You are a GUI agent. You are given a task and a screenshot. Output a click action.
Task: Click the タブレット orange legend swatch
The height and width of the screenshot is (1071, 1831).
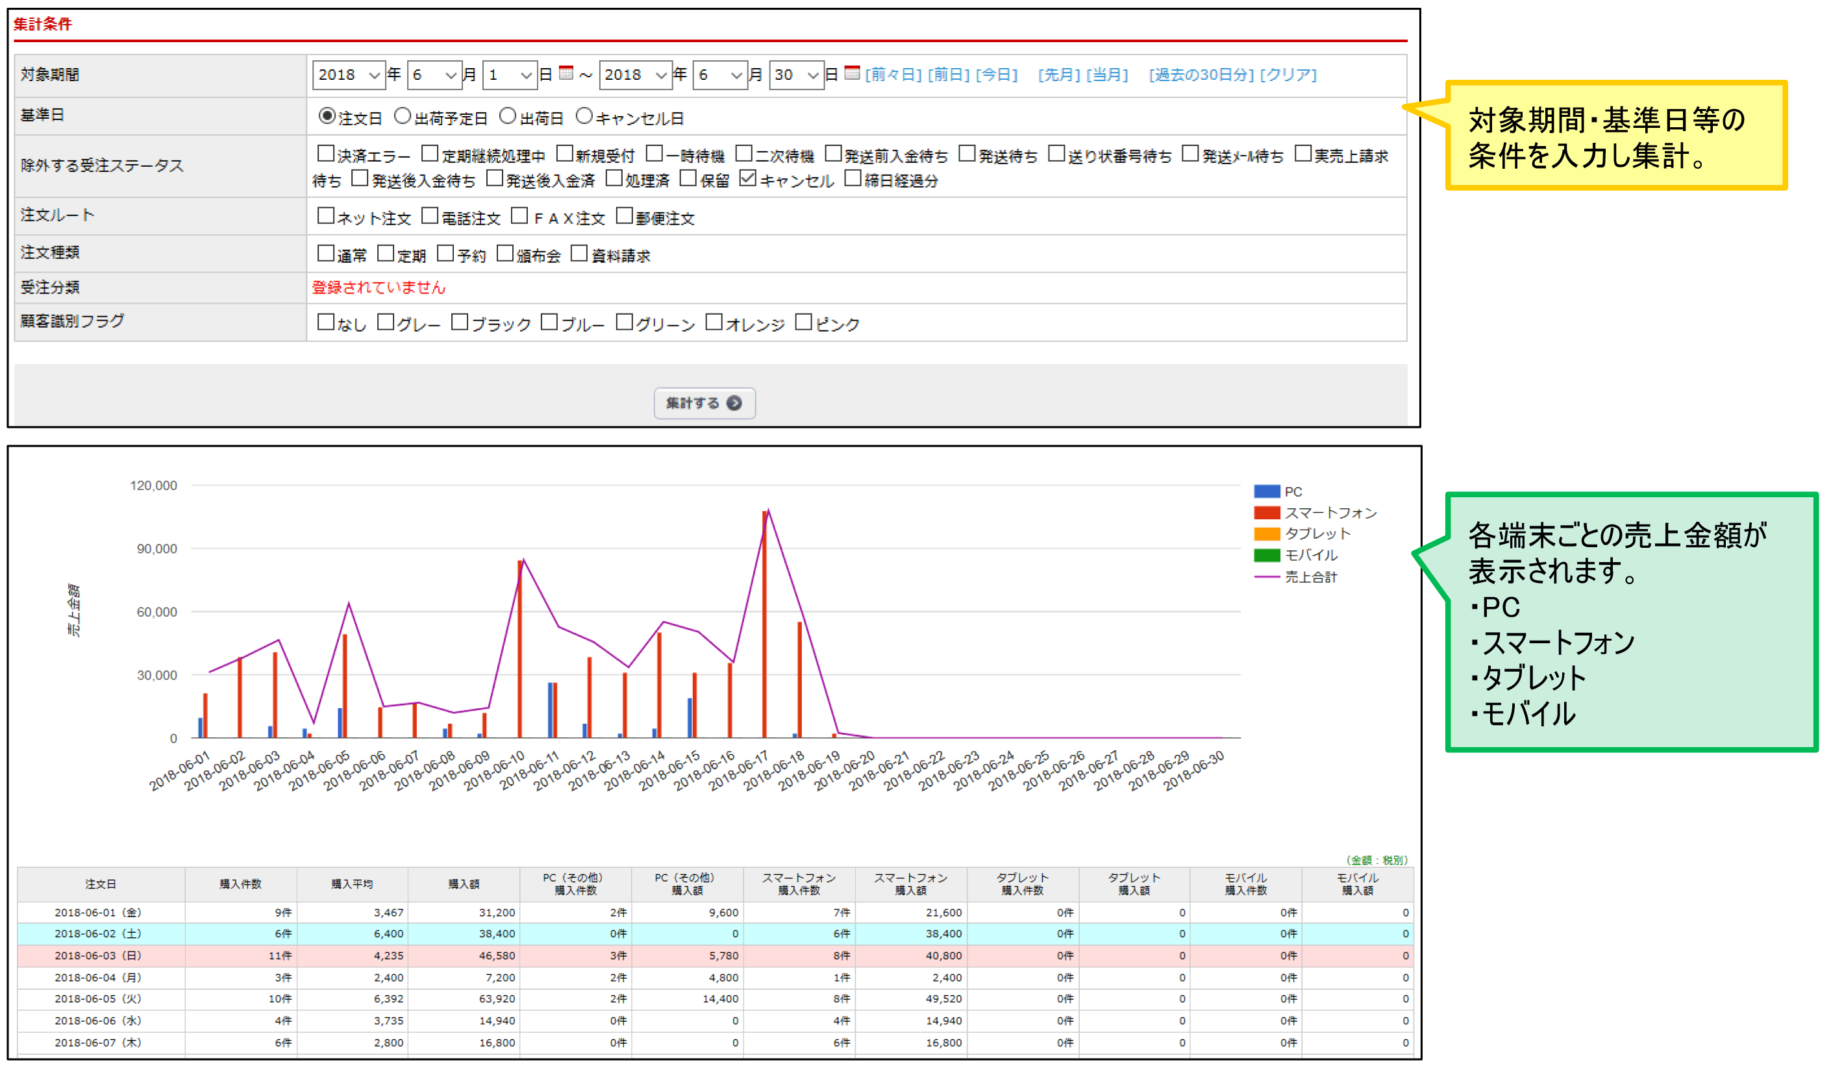[1266, 534]
